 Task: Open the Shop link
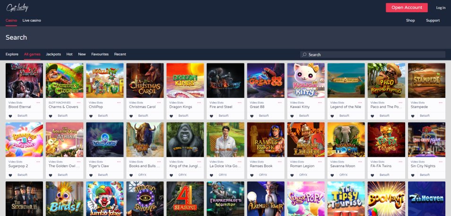click(410, 20)
